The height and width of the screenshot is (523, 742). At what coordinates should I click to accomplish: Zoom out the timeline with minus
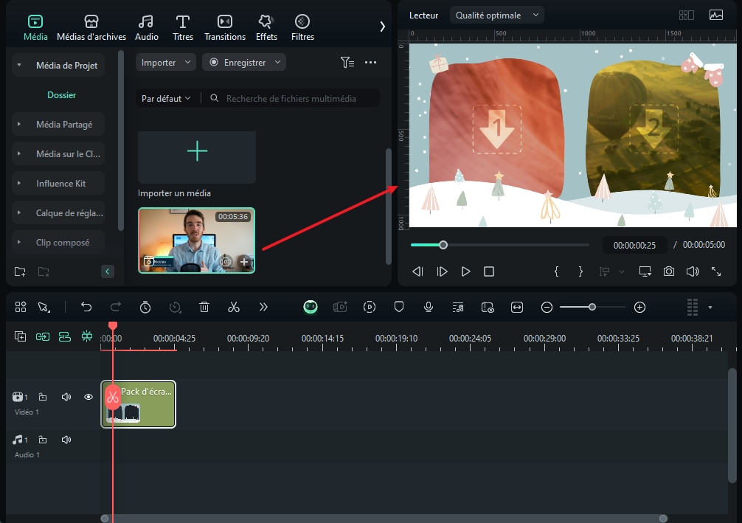547,307
